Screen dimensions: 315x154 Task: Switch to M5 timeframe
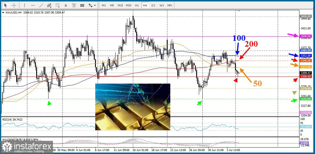point(112,5)
